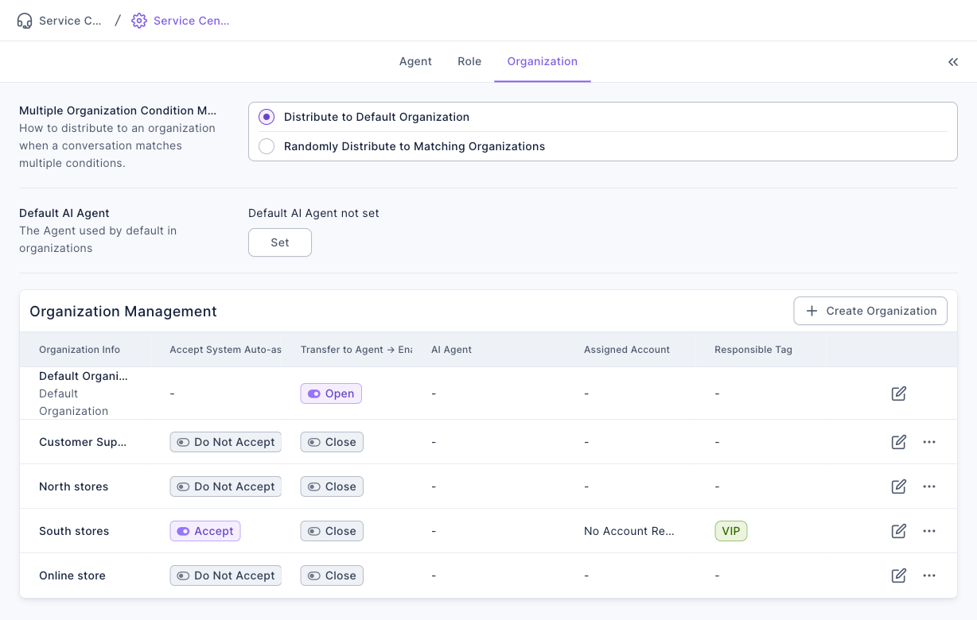The image size is (977, 620).
Task: Edit the Online store organization
Action: pyautogui.click(x=899, y=575)
